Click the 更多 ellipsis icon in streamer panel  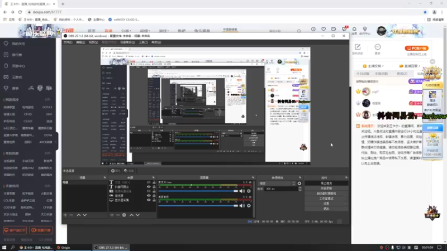click(x=378, y=47)
